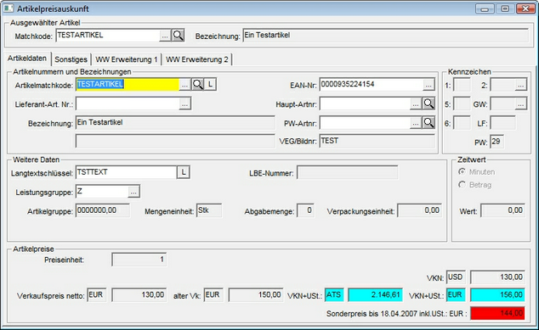Viewport: 539px width, 330px height.
Task: Click the Kennzeichen 1 field
Action: click(x=462, y=85)
